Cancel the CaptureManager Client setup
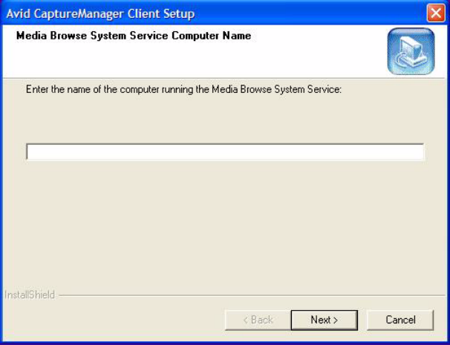Screen dimensions: 450x345 400,320
